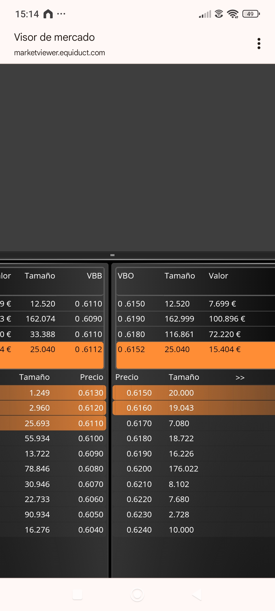Screen dimensions: 275x611
Task: Select the bid size 33.388
Action: [x=43, y=334]
